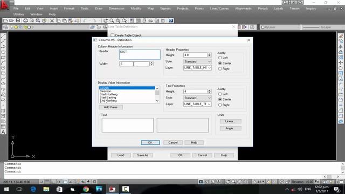
Task: Select Direction in display value list
Action: [127, 91]
